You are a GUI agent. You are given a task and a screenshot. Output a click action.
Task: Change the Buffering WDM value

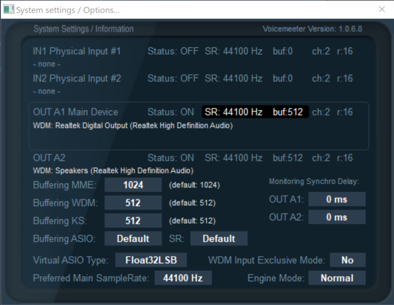133,203
